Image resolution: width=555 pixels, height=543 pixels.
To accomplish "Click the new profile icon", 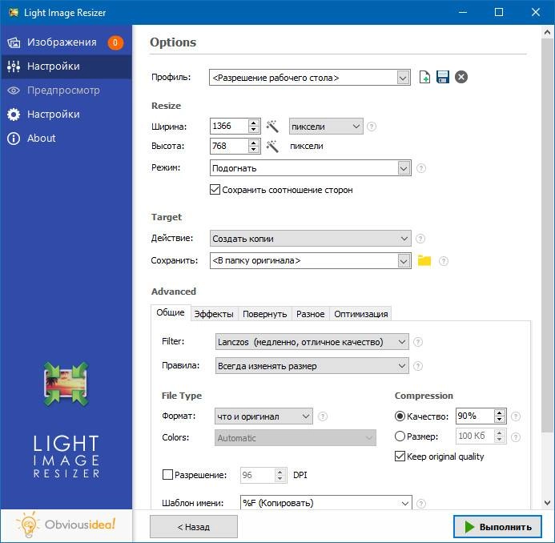I will (x=424, y=77).
